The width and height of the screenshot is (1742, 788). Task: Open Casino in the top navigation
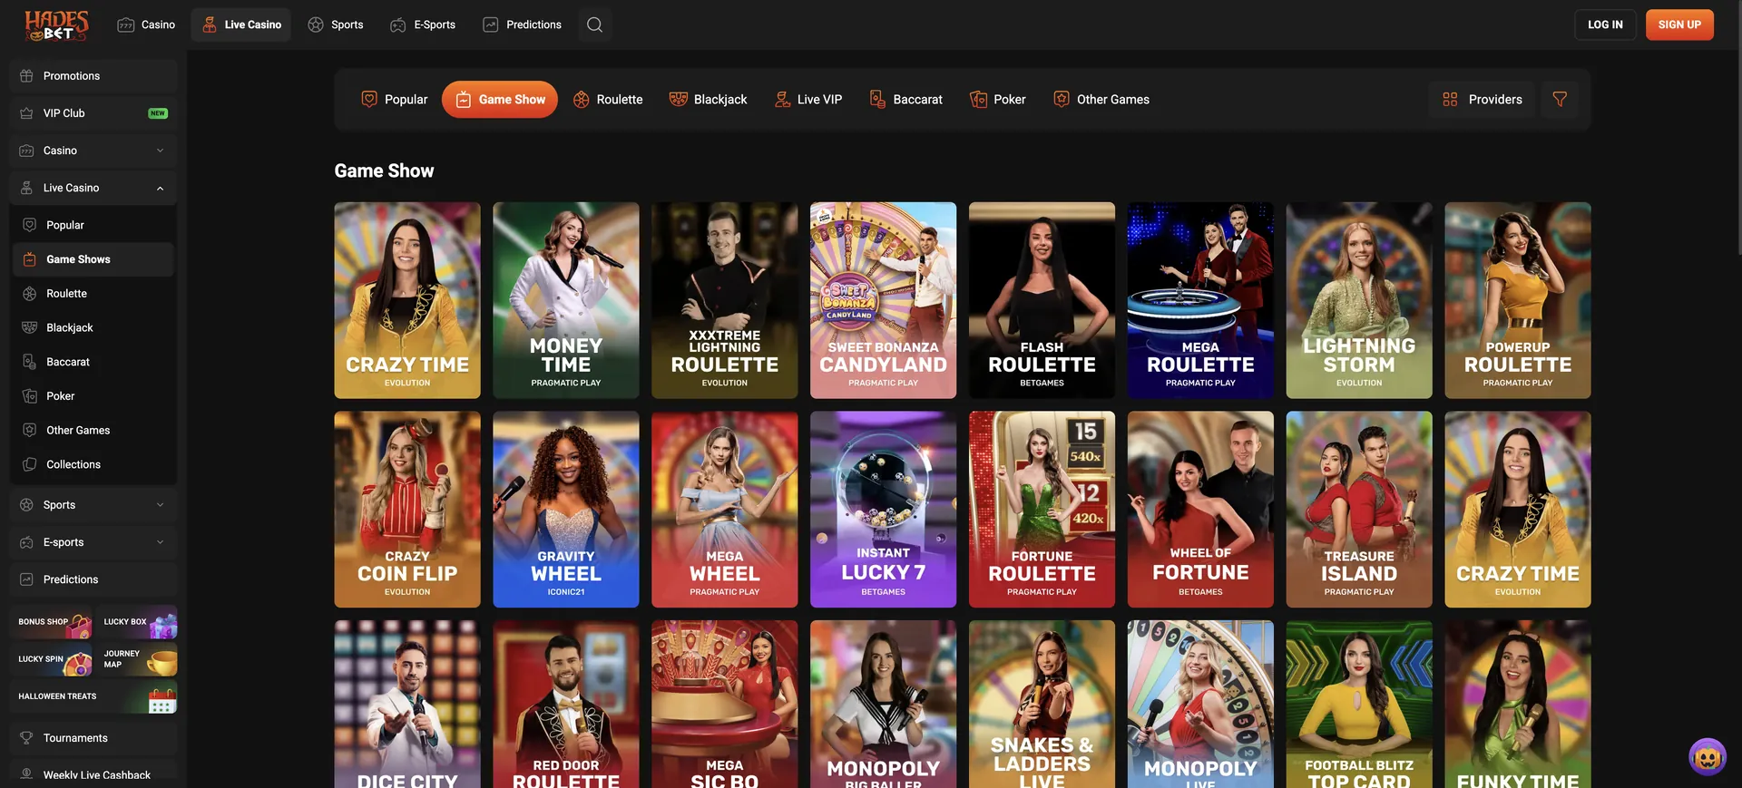click(146, 24)
